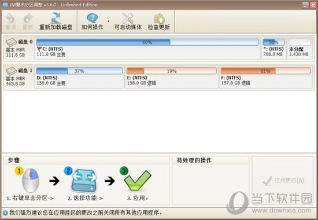
Task: Minimize the window
Action: coord(305,5)
